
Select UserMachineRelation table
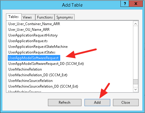(25, 69)
